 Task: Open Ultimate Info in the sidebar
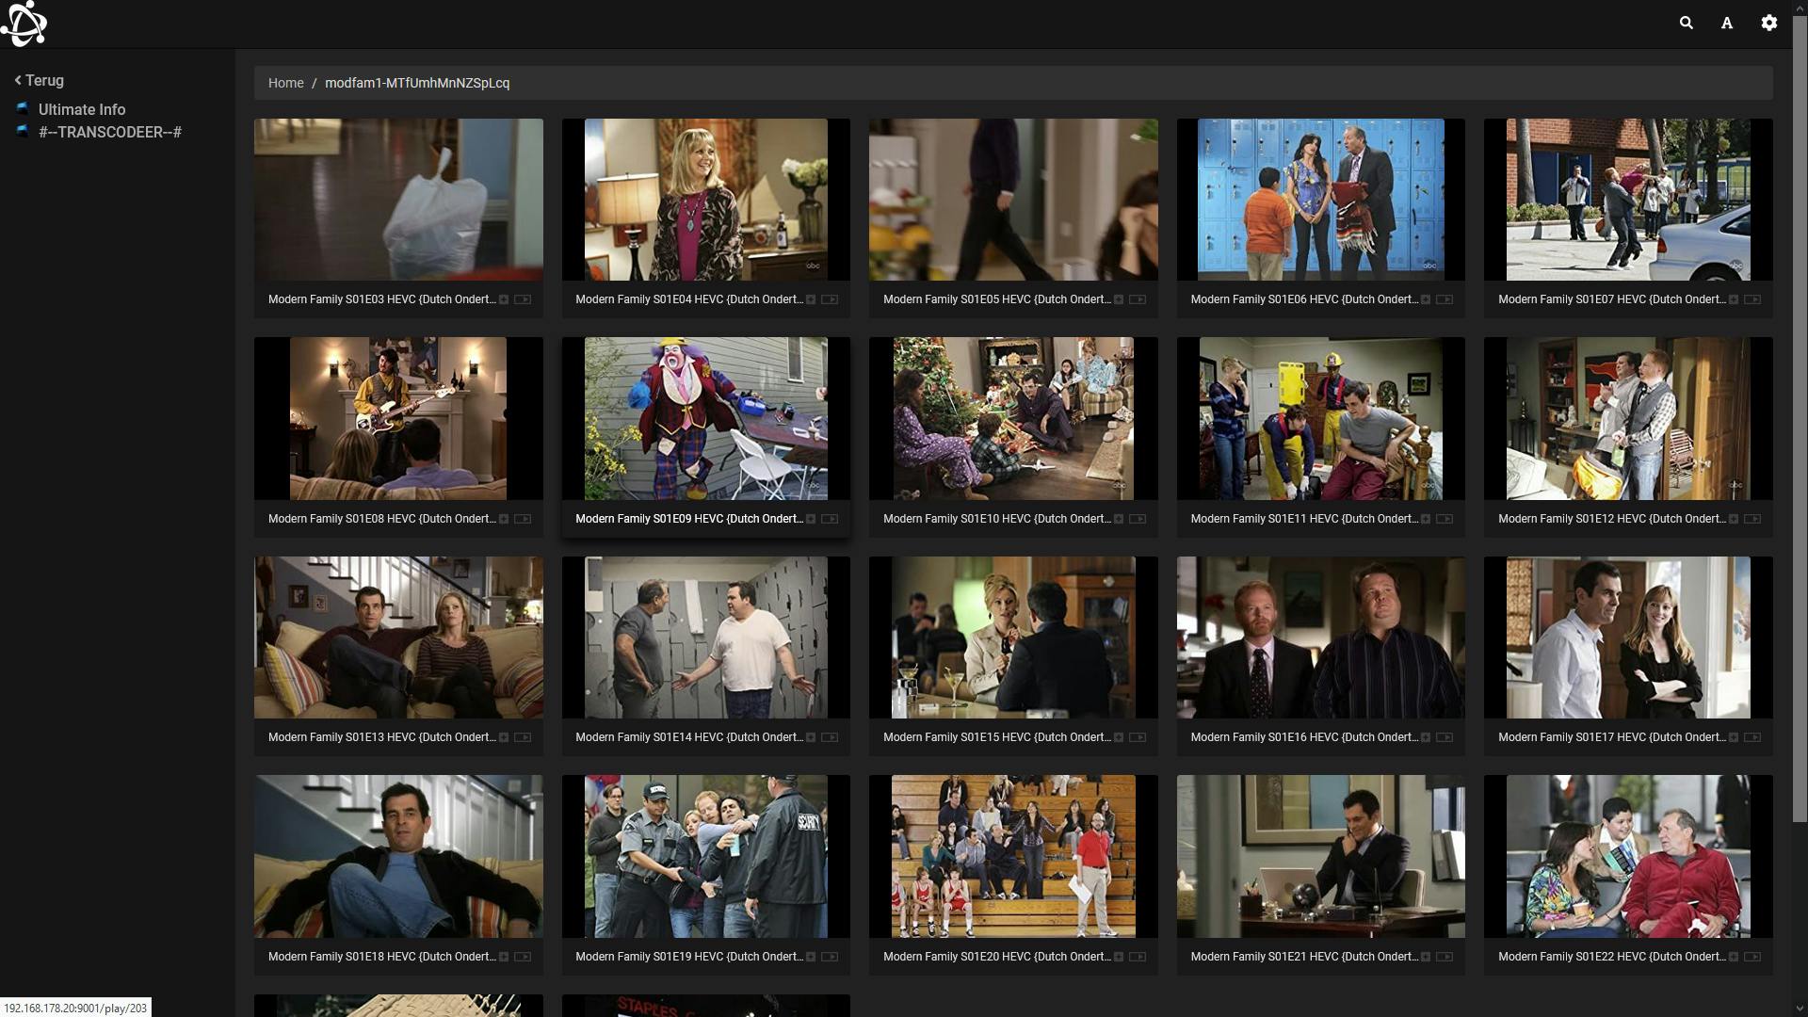(x=81, y=109)
